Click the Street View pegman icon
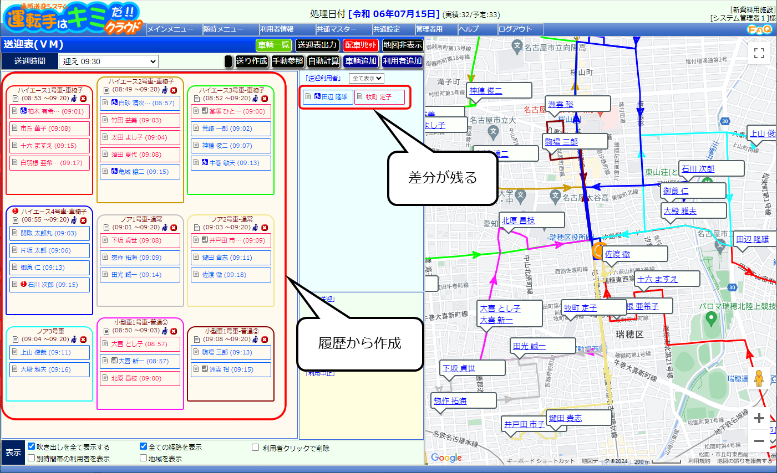This screenshot has width=777, height=473. pos(759,379)
